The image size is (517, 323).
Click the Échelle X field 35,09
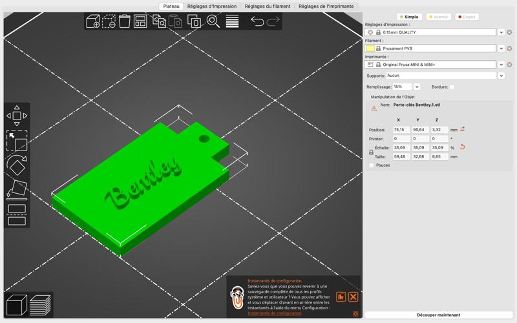401,148
